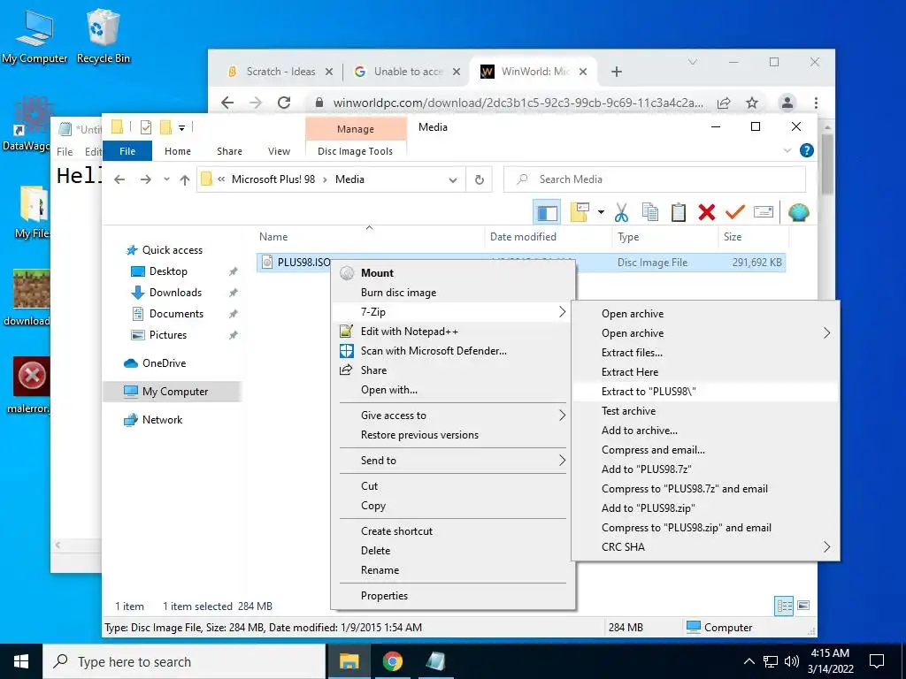
Task: Refresh the Media folder view
Action: (x=479, y=179)
